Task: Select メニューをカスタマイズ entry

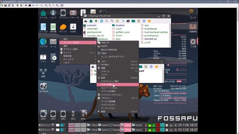Action: (118, 57)
